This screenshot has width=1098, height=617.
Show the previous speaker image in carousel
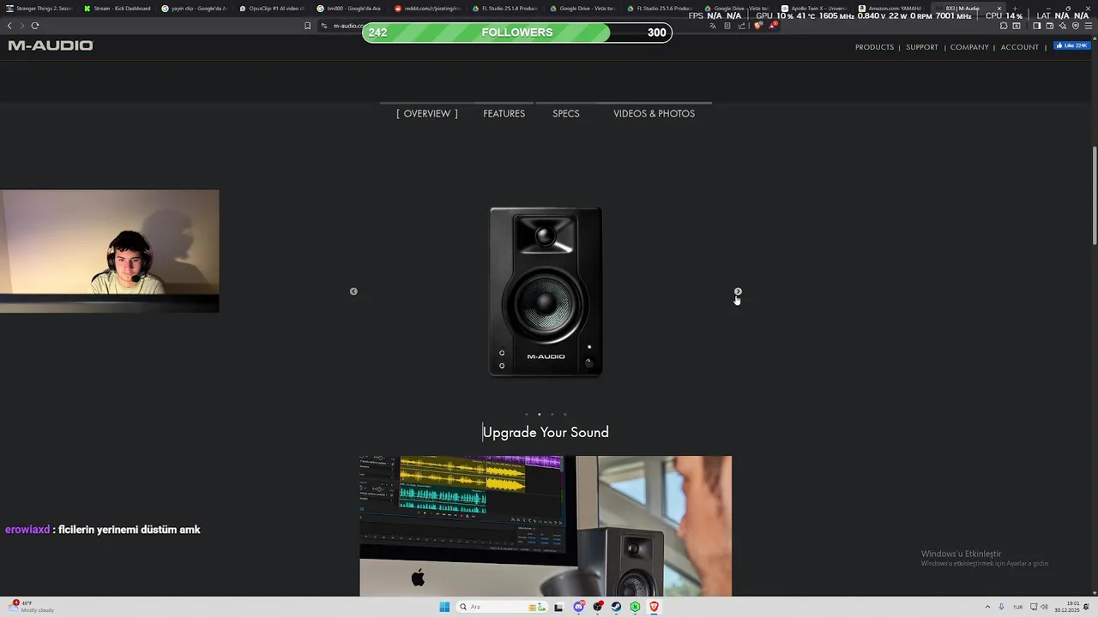pos(353,291)
